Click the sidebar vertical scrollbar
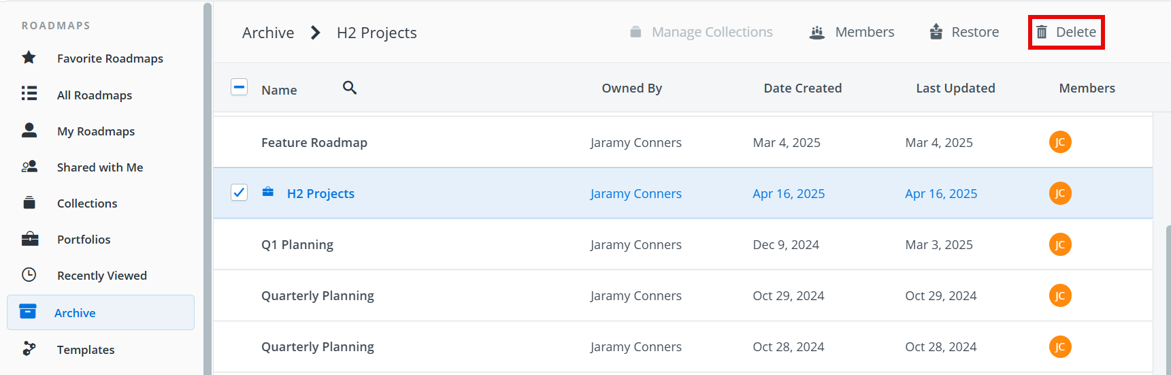Screen dimensions: 1171x375 click(x=208, y=184)
